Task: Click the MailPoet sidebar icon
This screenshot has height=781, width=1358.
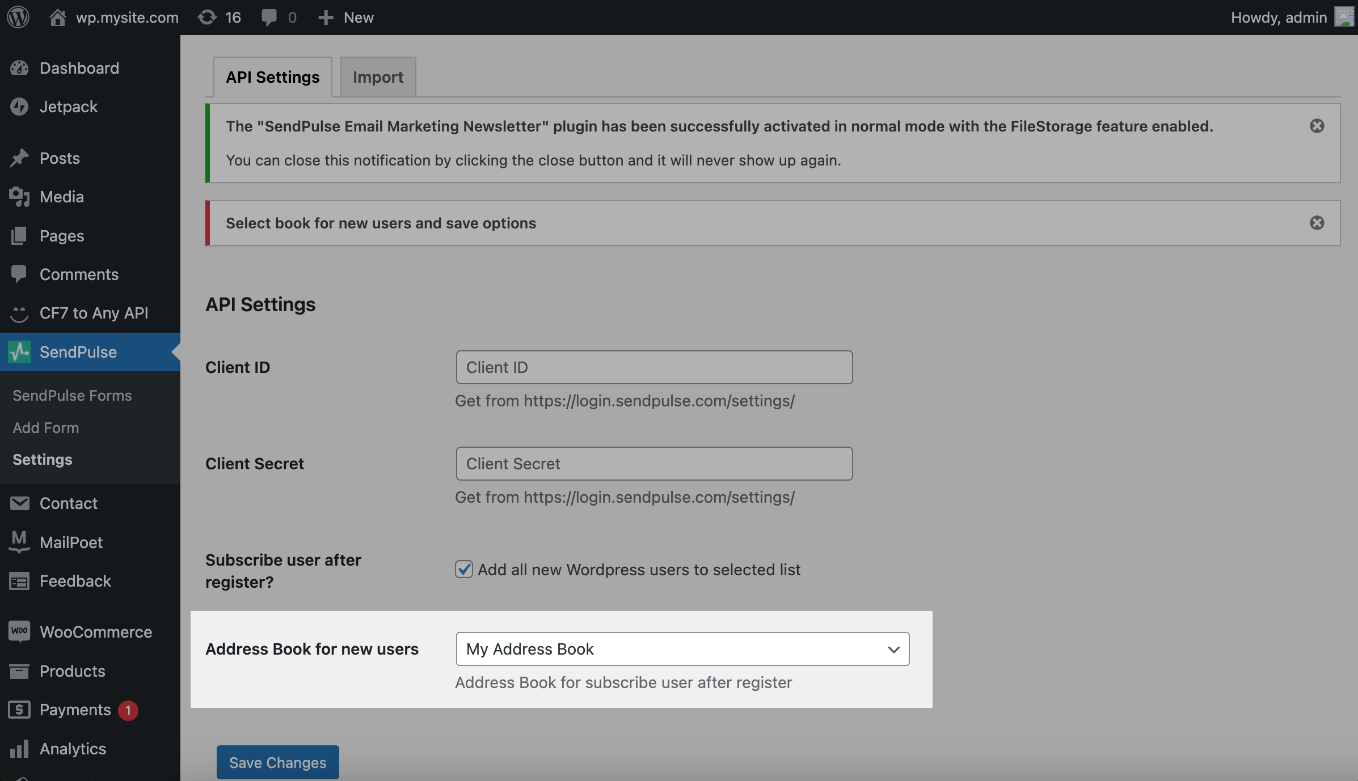Action: pyautogui.click(x=19, y=542)
